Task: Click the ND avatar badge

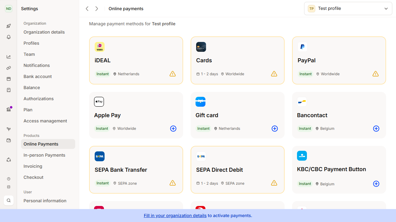Action: [9, 9]
